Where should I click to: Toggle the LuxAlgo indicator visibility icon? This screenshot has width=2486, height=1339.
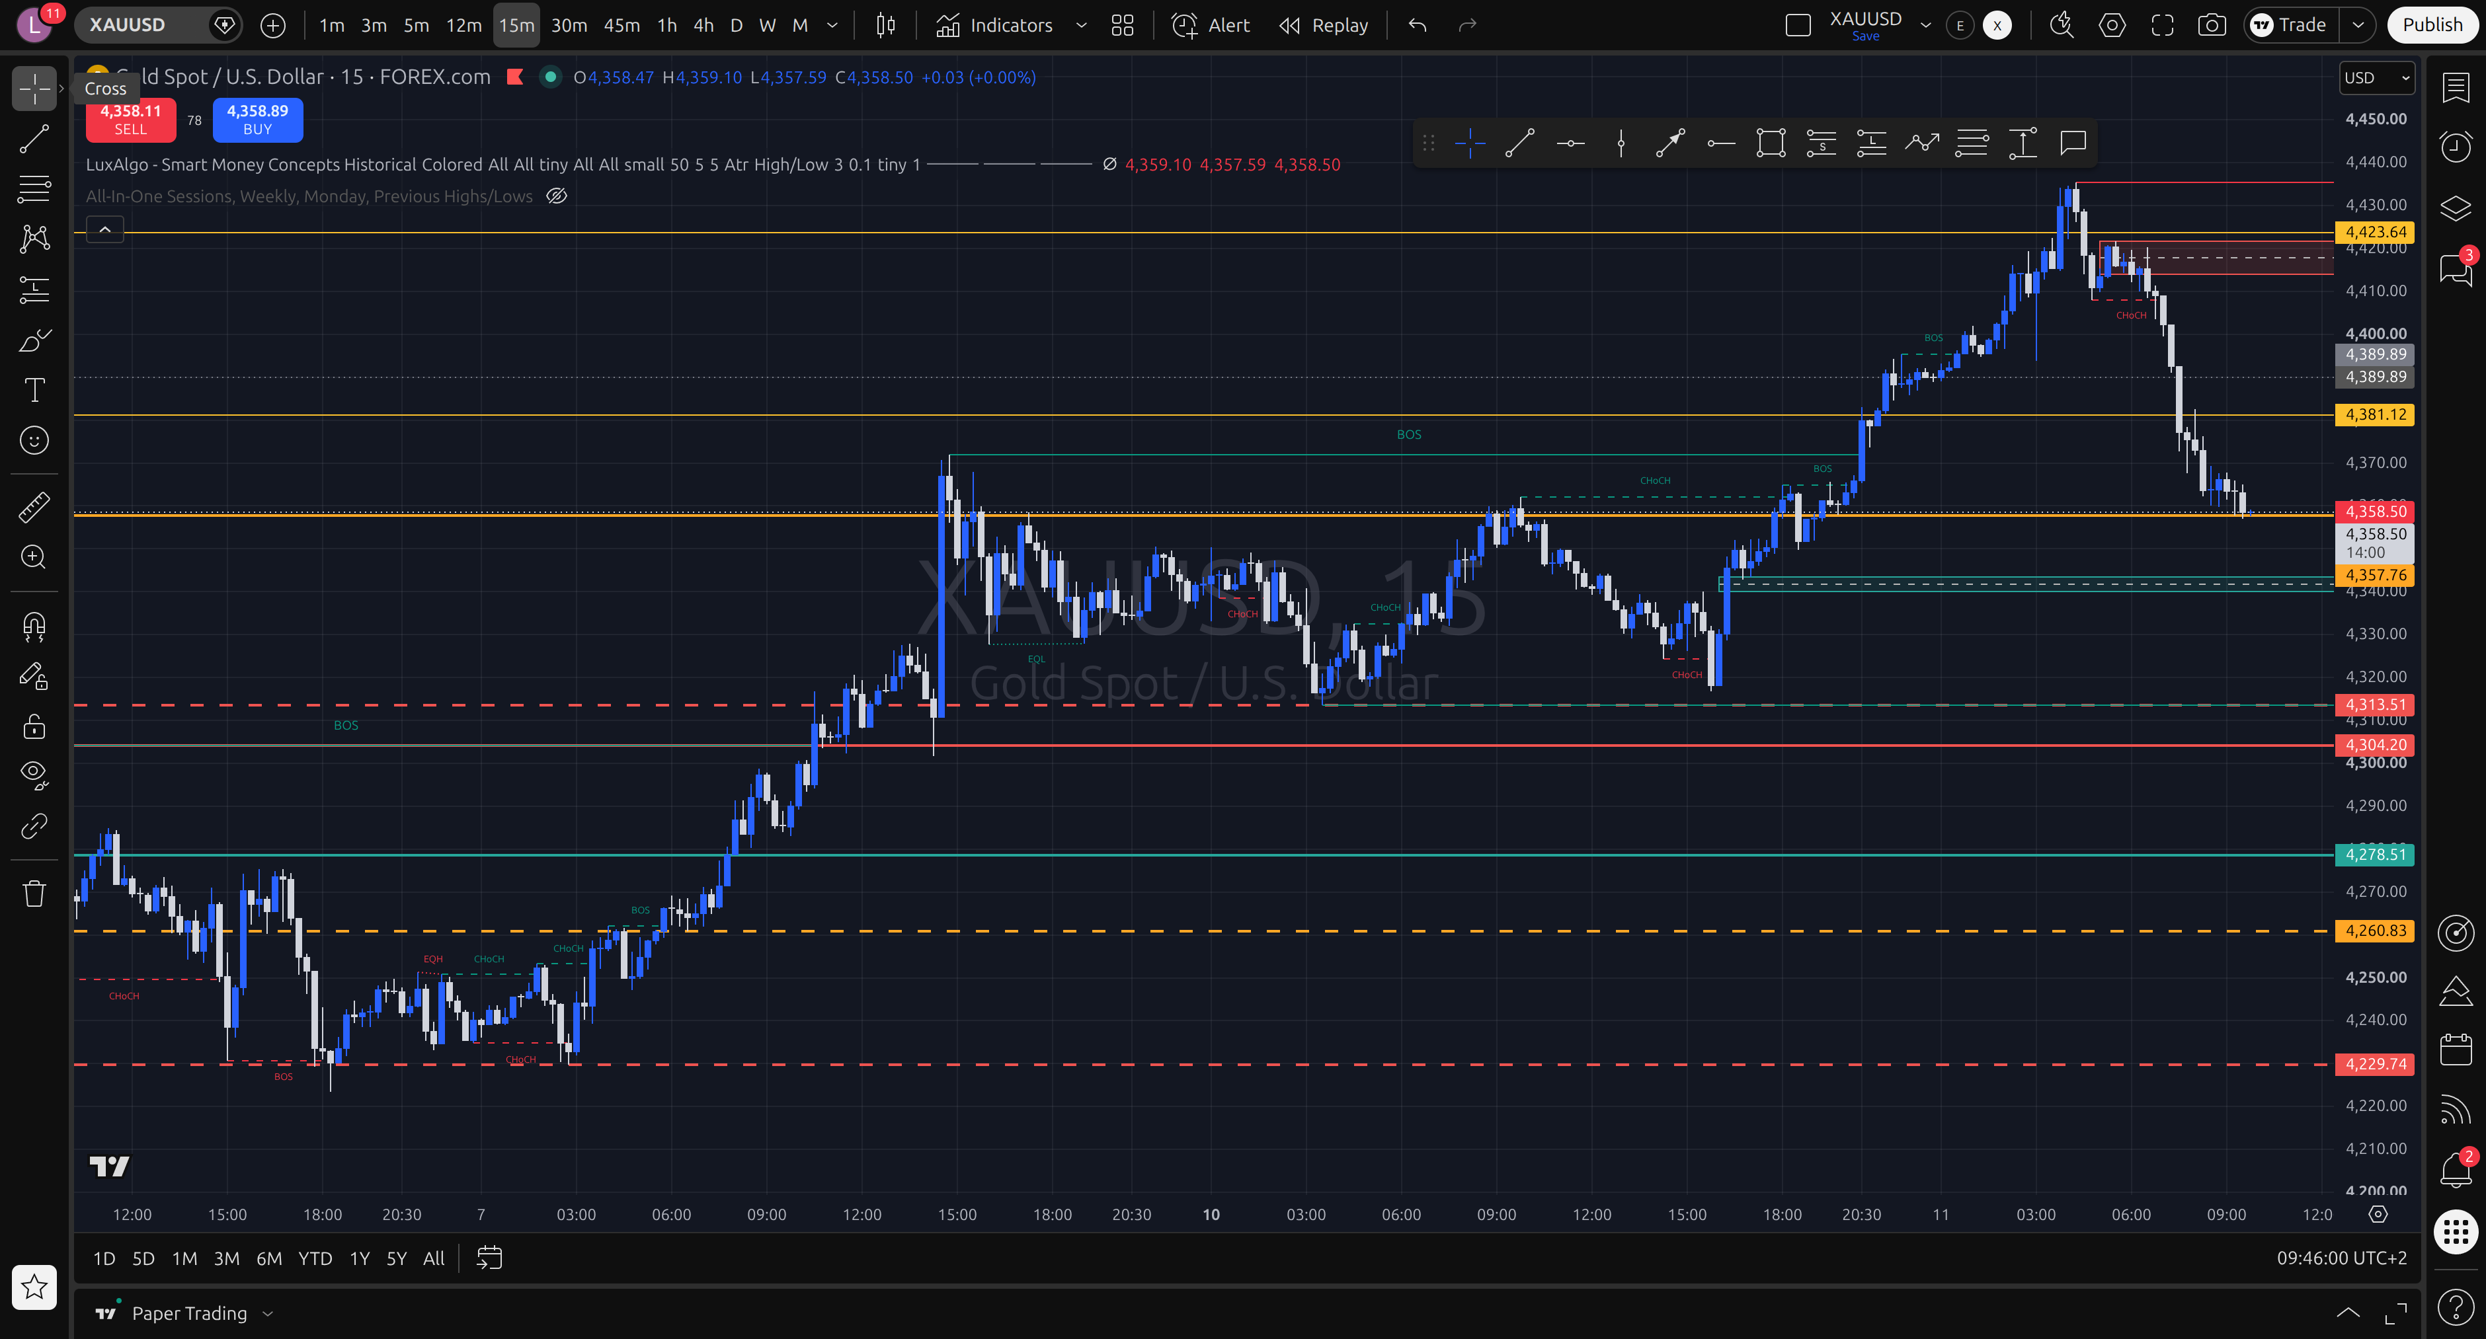coord(1110,165)
